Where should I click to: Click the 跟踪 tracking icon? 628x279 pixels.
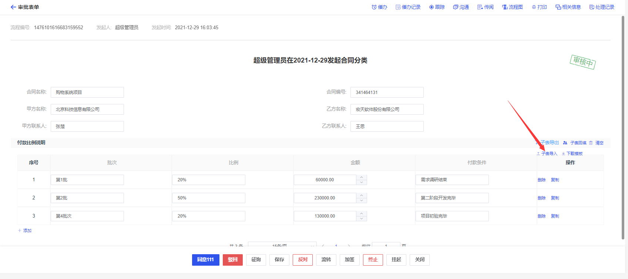pos(431,7)
